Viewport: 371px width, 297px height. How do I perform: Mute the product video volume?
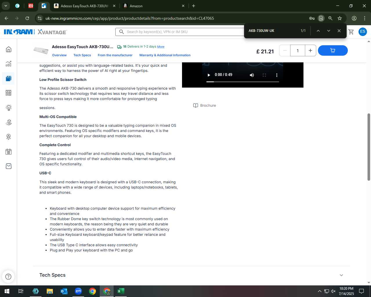tap(252, 75)
